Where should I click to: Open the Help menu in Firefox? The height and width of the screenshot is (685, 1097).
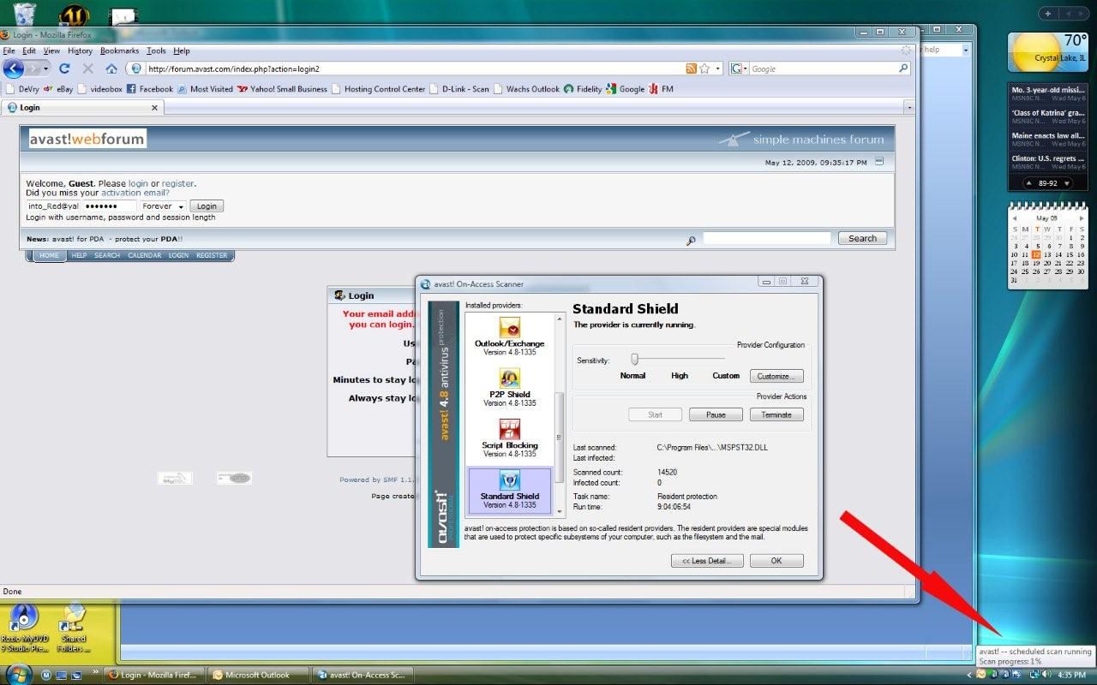(182, 51)
